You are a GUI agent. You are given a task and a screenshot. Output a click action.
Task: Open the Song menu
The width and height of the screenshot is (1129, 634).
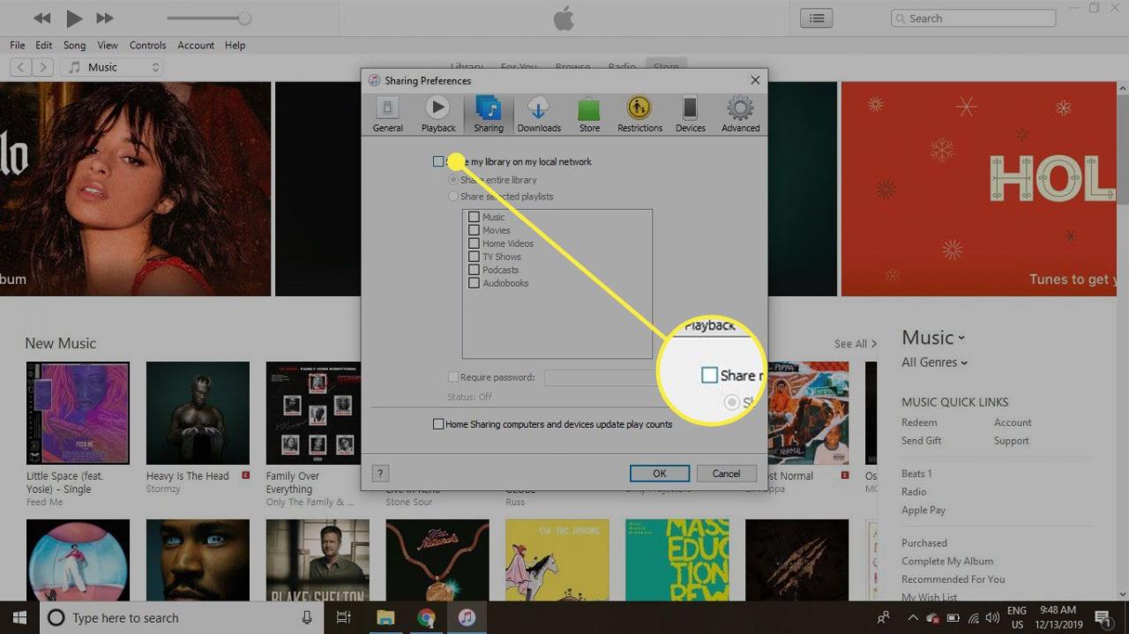74,45
